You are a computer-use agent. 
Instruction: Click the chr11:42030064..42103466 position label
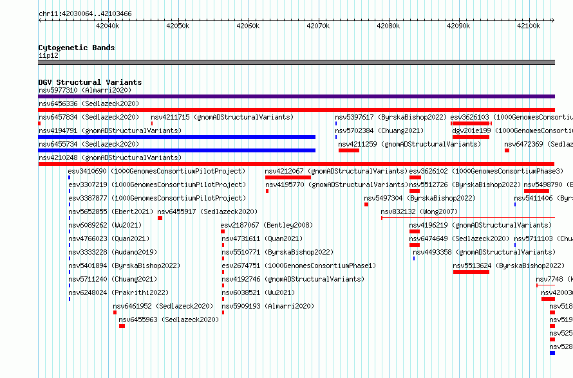(85, 14)
